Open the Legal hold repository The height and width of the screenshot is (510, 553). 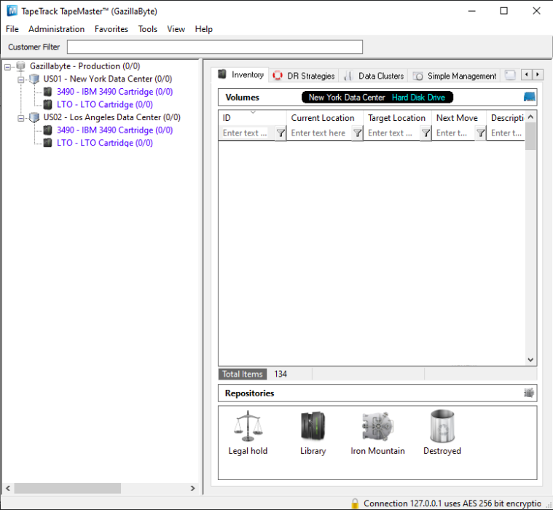[x=248, y=432]
